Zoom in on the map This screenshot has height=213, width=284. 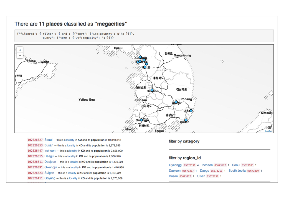tap(20, 50)
